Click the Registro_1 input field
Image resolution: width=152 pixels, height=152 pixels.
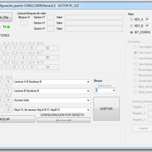coord(150,107)
